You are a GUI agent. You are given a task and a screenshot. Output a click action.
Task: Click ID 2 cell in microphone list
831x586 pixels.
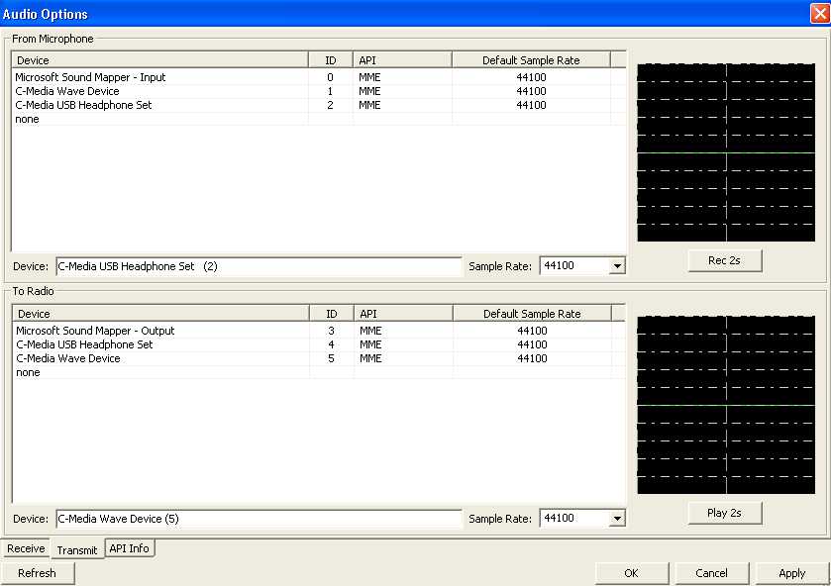330,105
